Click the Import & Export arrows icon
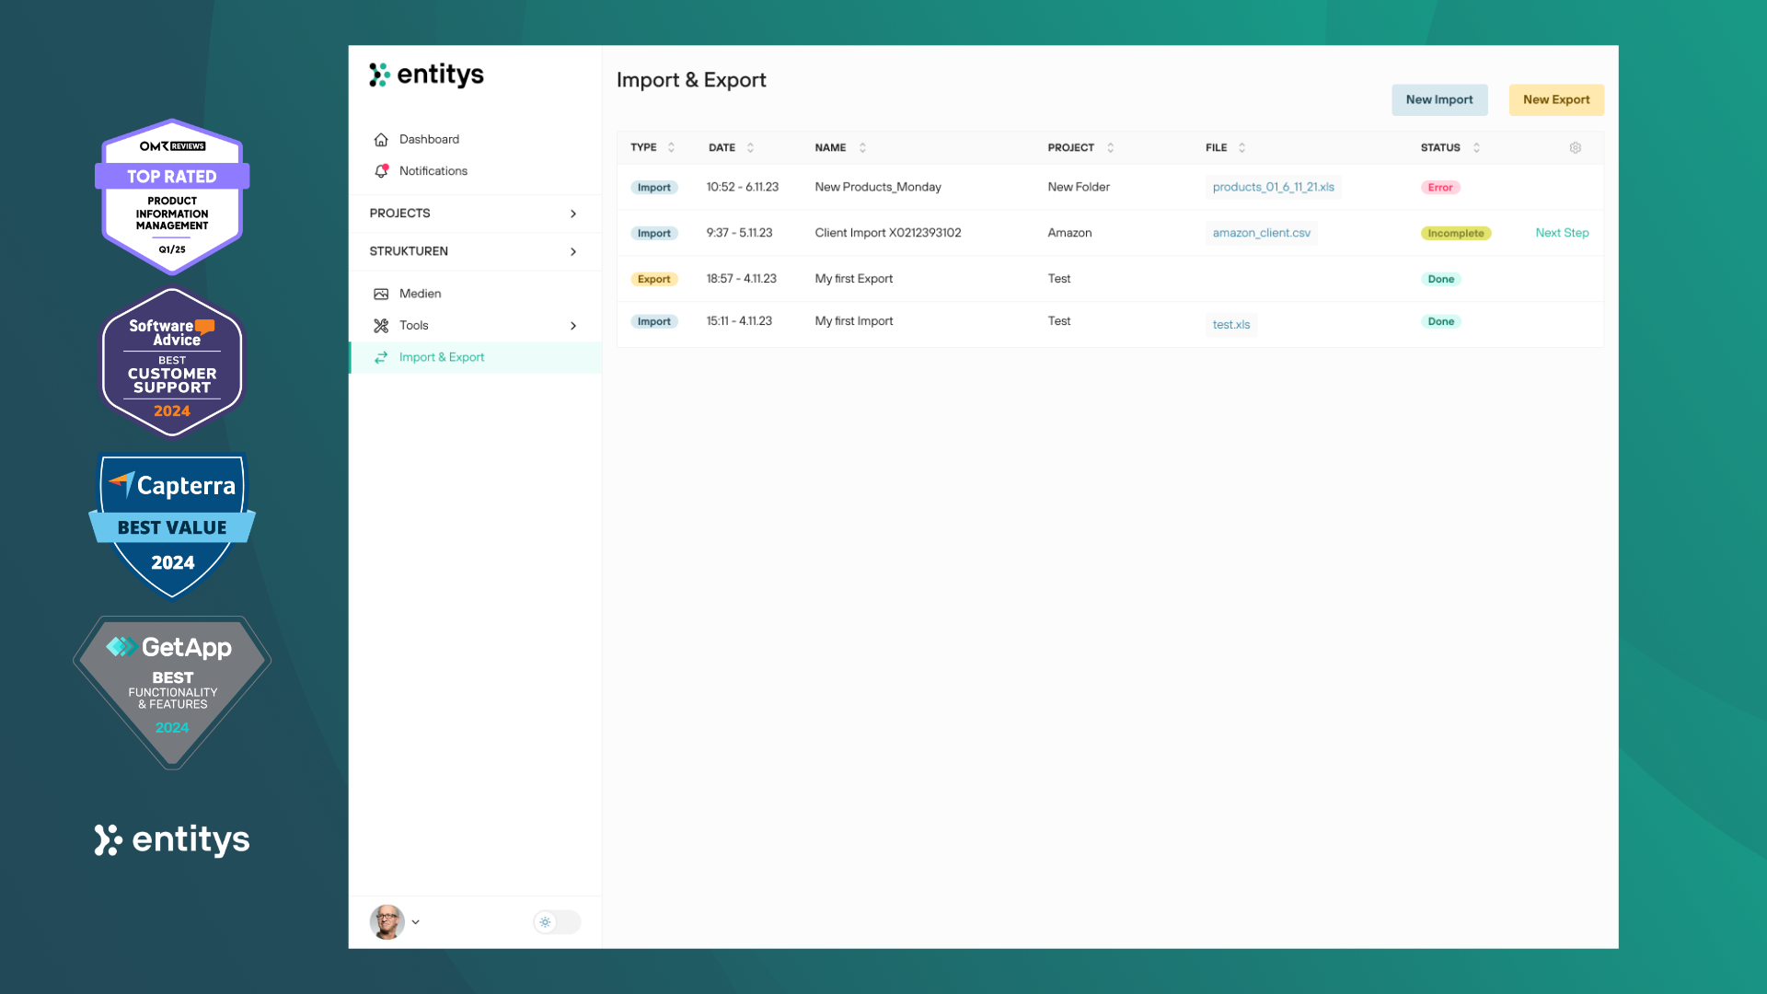Viewport: 1767px width, 994px height. pyautogui.click(x=381, y=357)
